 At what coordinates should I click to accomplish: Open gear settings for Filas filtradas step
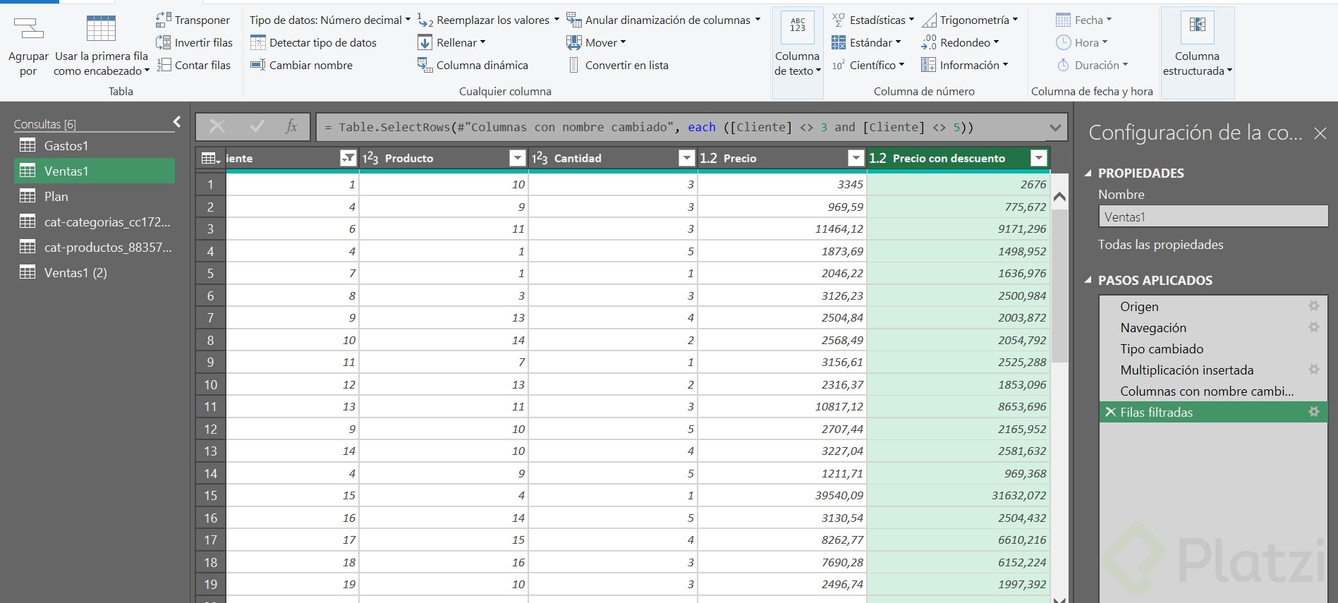pos(1313,412)
